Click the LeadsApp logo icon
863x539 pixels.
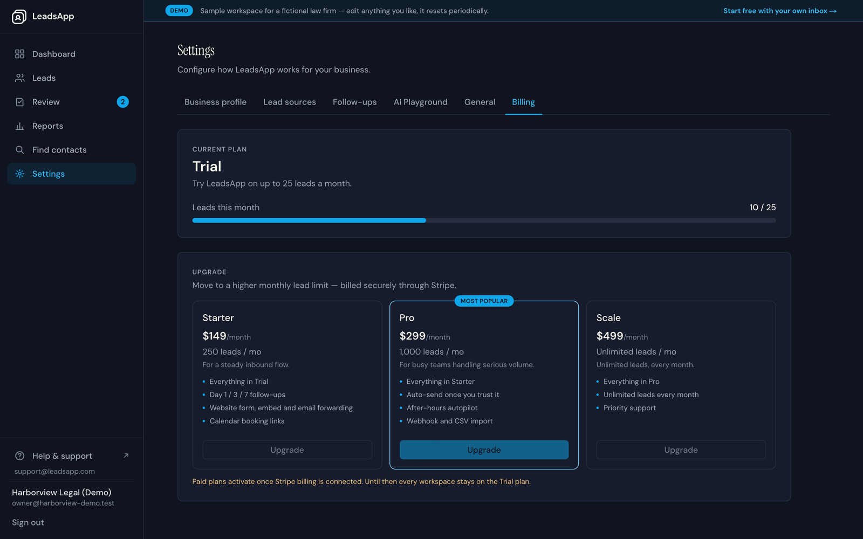tap(19, 17)
